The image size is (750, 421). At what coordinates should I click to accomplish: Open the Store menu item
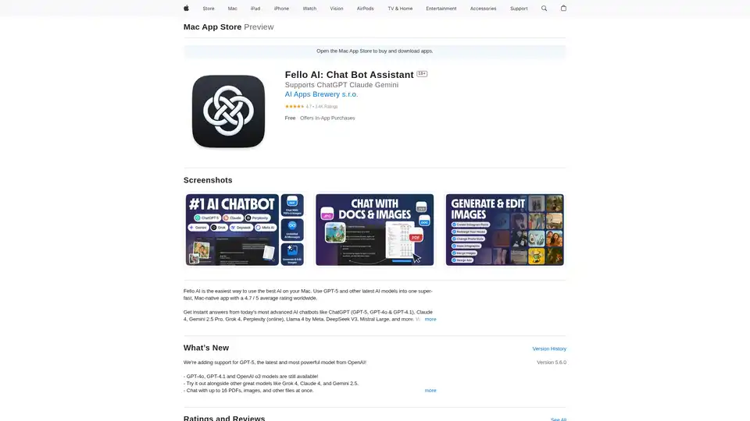point(209,9)
